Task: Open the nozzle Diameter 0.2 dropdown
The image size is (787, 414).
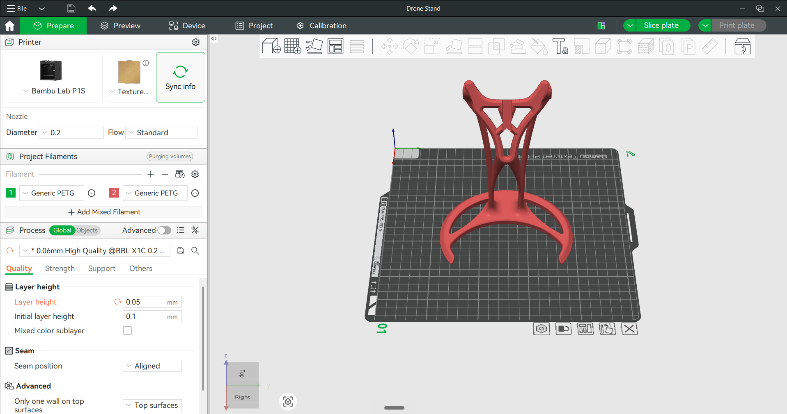Action: (x=71, y=132)
